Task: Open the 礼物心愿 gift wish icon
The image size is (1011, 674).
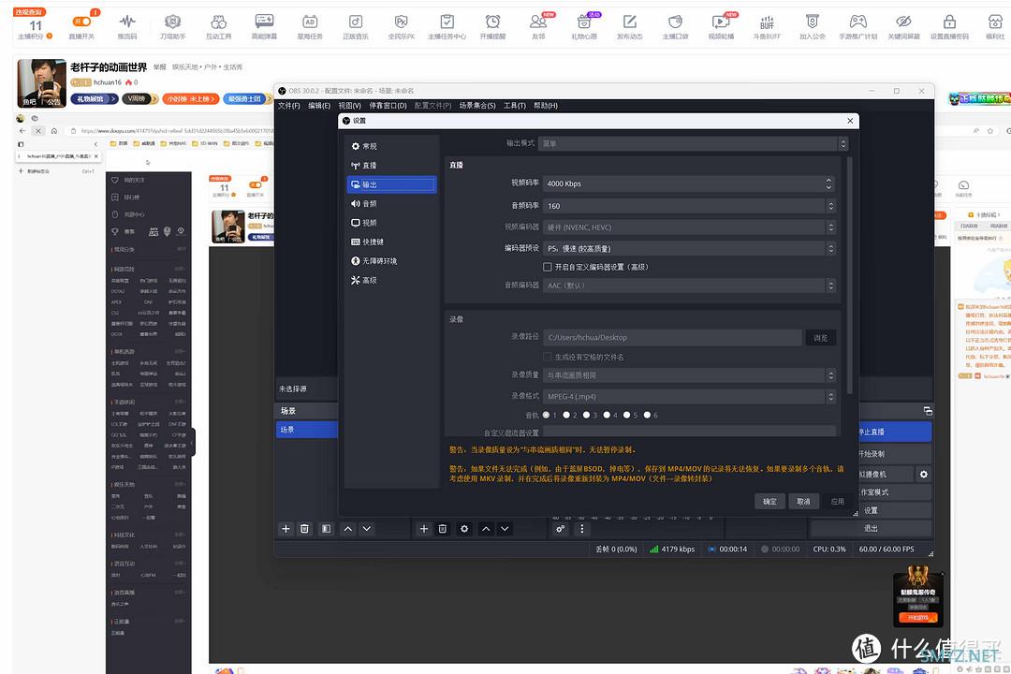Action: click(584, 26)
